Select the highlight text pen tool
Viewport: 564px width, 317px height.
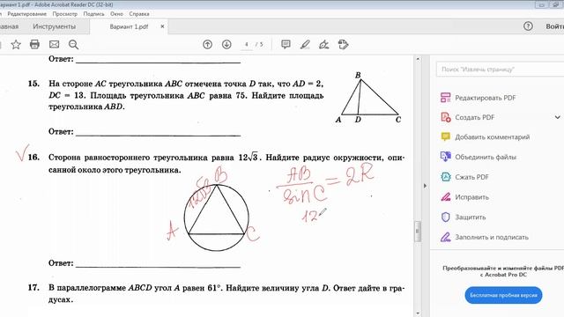click(305, 45)
